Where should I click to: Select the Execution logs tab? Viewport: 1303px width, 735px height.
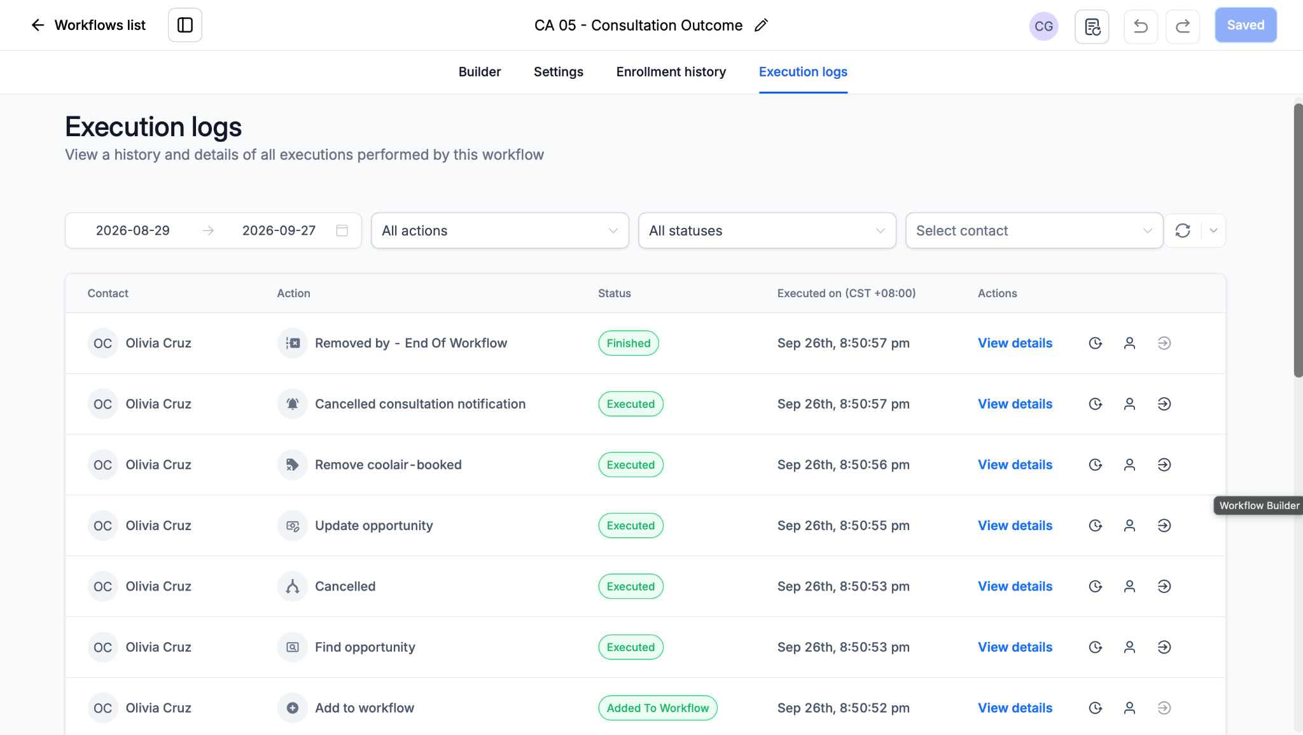point(803,72)
